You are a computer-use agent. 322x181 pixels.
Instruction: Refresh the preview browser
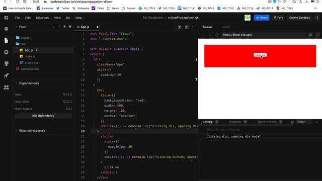pyautogui.click(x=217, y=35)
